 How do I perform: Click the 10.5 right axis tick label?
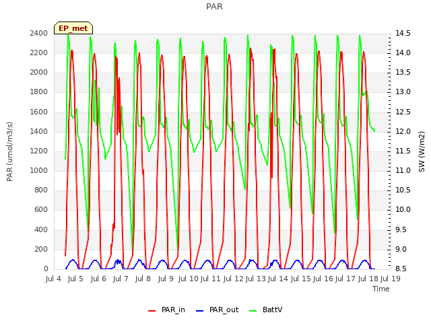403,190
